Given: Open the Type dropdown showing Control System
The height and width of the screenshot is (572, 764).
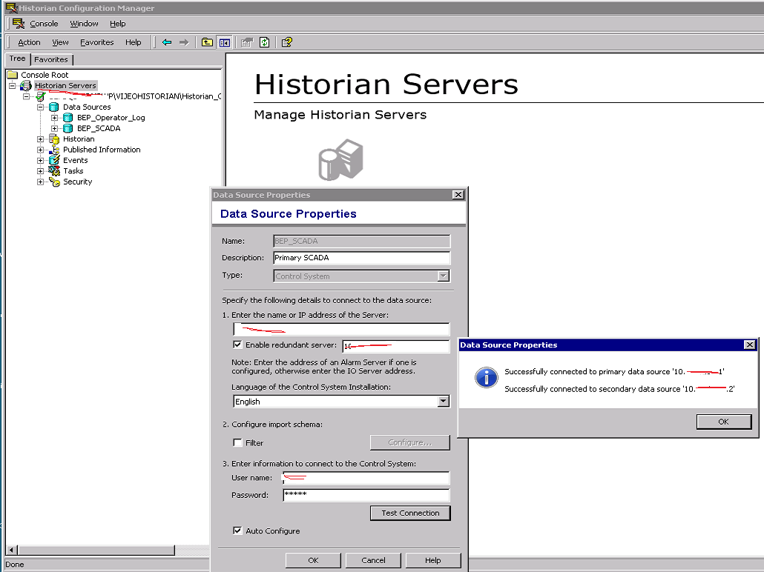Looking at the screenshot, I should coord(444,276).
